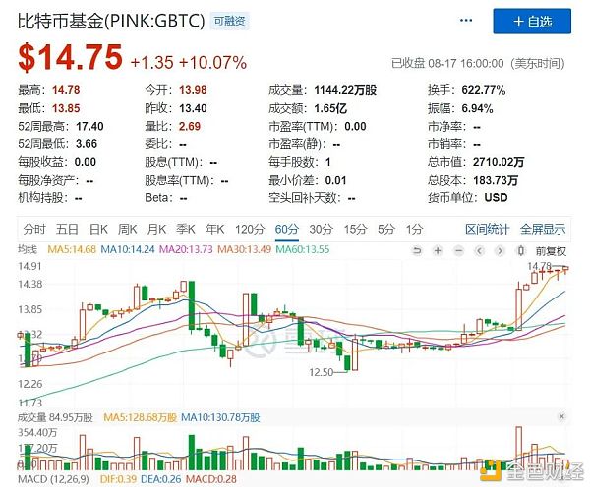Click the 换手 622.77% value
Image resolution: width=590 pixels, height=487 pixels.
[484, 90]
